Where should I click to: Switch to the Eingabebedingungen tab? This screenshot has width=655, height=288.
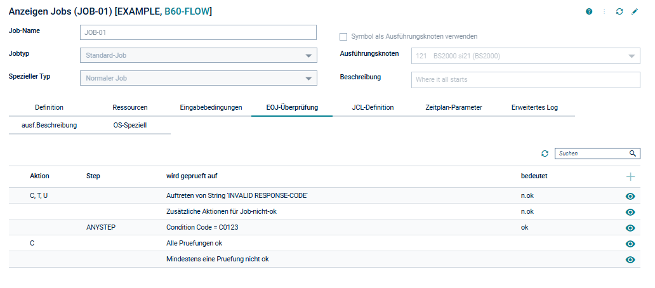[x=211, y=107]
